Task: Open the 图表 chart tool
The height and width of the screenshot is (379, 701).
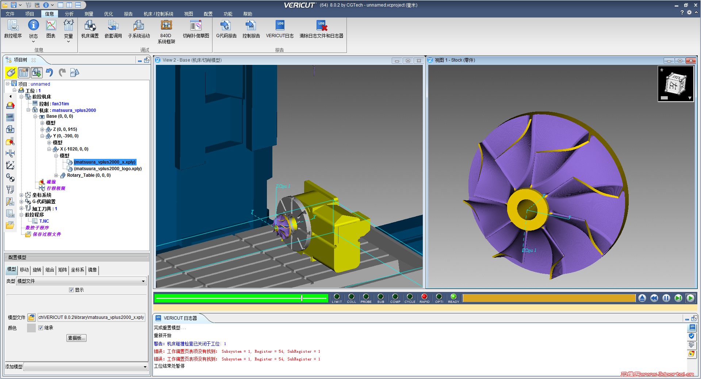Action: pos(51,29)
